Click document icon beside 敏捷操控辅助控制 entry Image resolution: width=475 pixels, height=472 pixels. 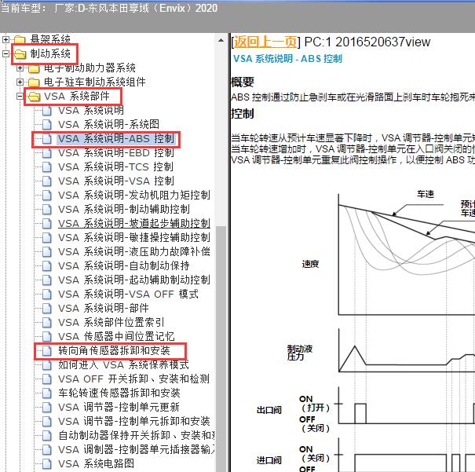coord(46,237)
